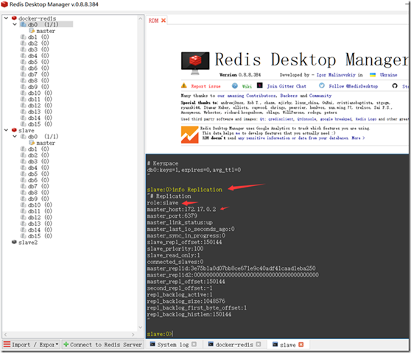Click the warning triangle report icon
The width and height of the screenshot is (411, 353).
click(184, 85)
